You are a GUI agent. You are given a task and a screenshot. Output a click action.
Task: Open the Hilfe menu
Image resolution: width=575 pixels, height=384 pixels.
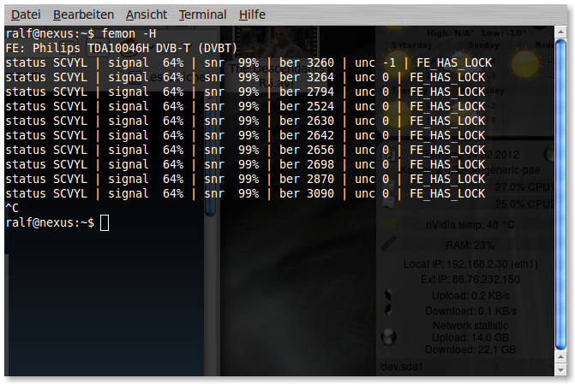tap(252, 15)
